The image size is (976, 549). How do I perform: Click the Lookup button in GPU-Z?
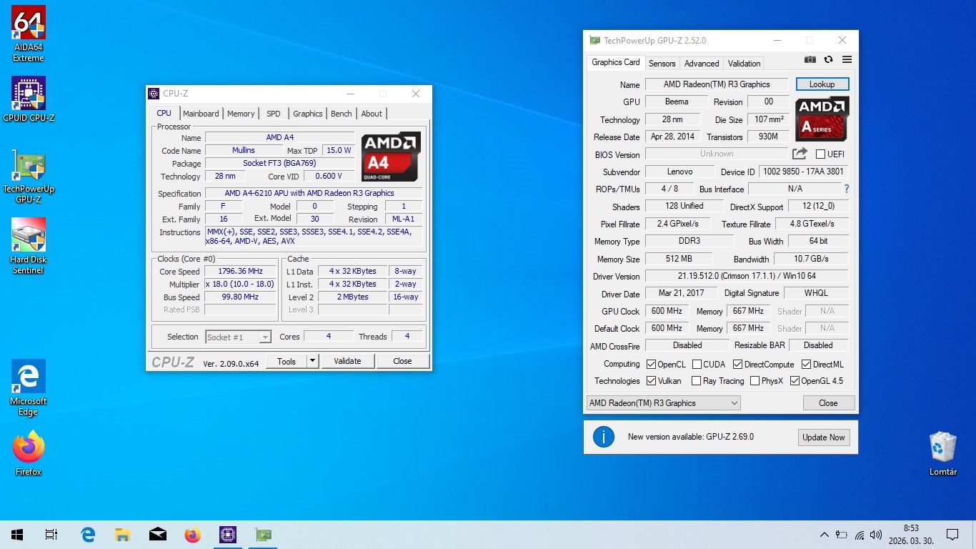tap(822, 84)
